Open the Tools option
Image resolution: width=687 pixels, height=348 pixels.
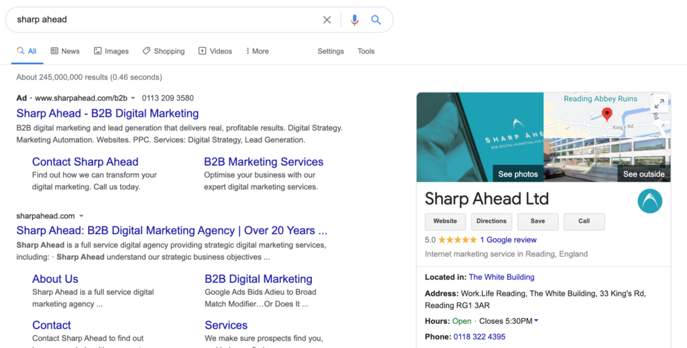[x=366, y=51]
